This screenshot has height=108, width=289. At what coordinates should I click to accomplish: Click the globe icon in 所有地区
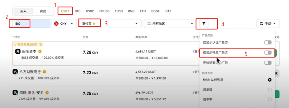coord(149,23)
